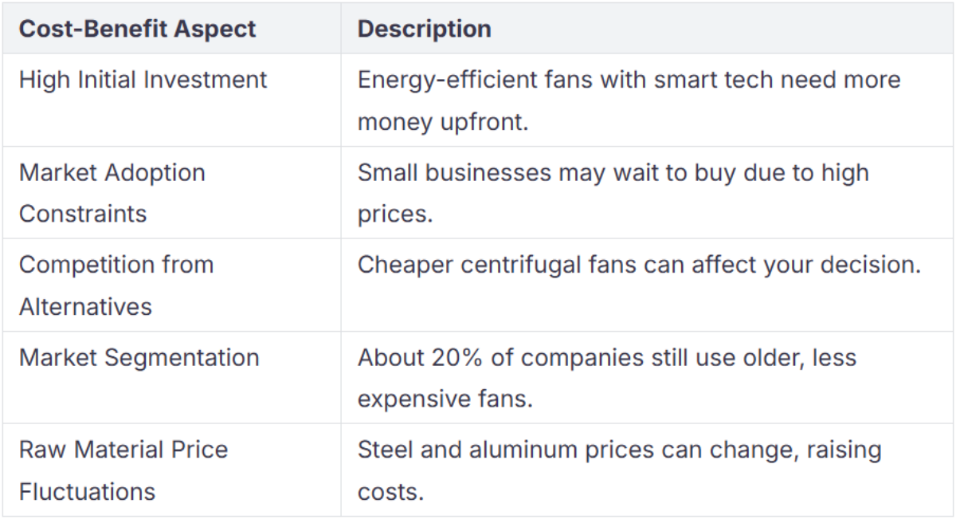Screen dimensions: 956x519
Task: Select the Competition from Alternatives cell
Action: (116, 285)
